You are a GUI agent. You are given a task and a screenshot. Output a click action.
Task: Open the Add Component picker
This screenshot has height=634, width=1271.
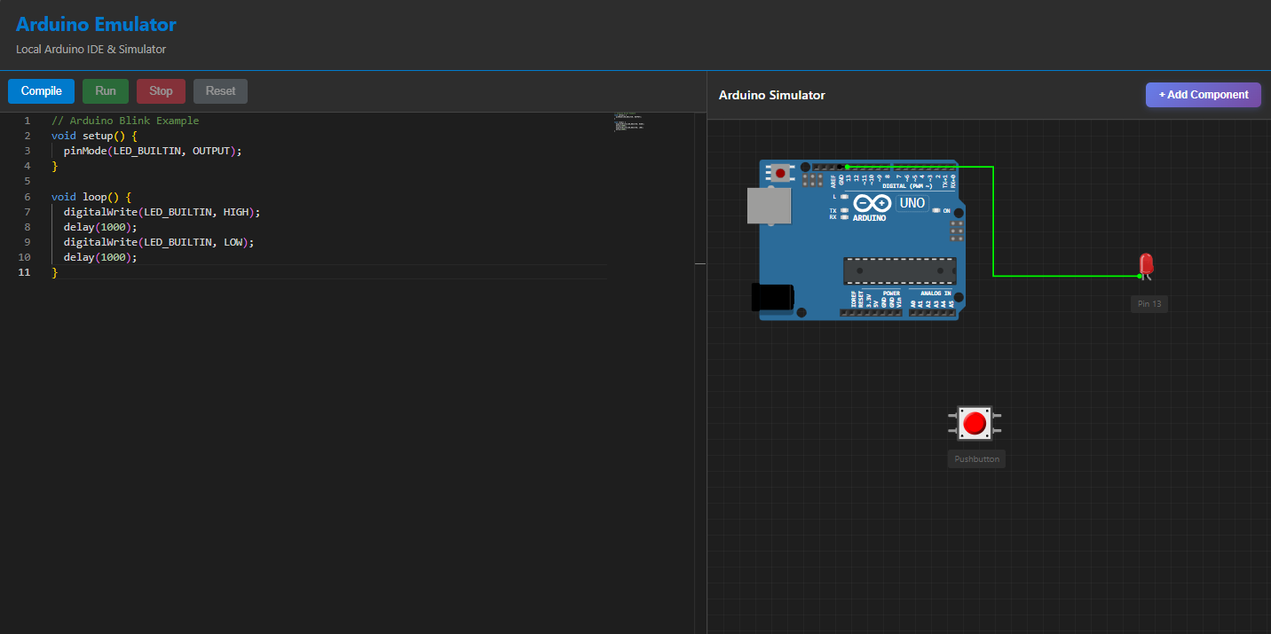(x=1203, y=95)
